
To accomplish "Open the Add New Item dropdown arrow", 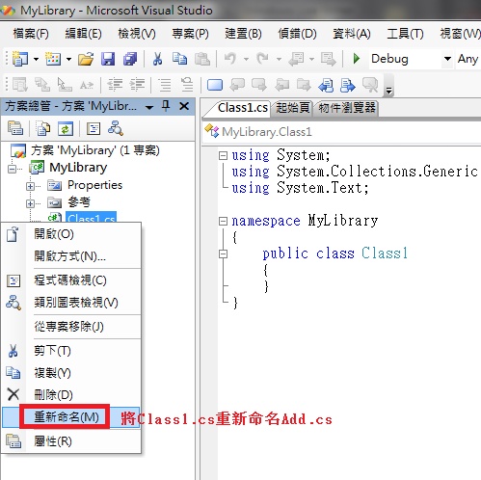I will pos(68,59).
